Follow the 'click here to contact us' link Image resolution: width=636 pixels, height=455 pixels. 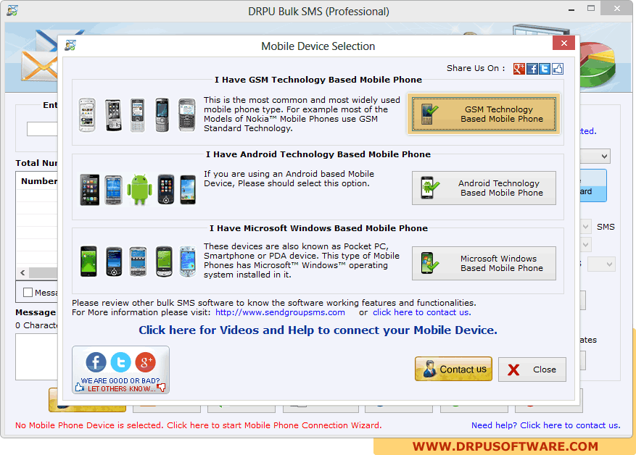click(x=422, y=312)
